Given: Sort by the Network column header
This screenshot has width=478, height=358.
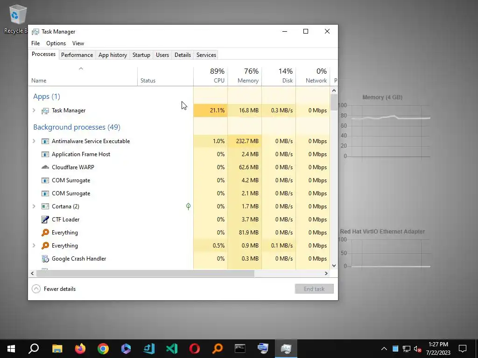Looking at the screenshot, I should click(313, 76).
